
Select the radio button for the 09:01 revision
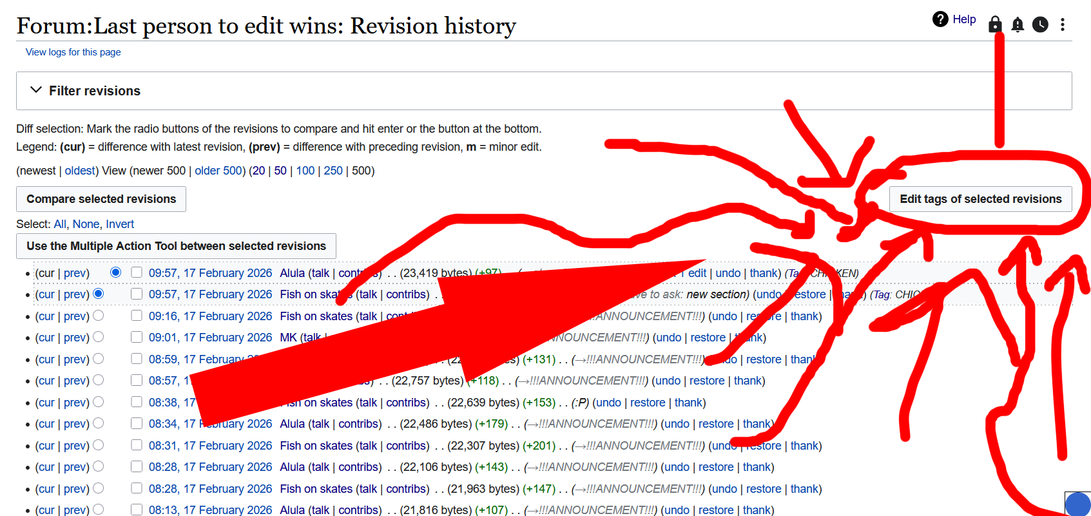[x=98, y=337]
